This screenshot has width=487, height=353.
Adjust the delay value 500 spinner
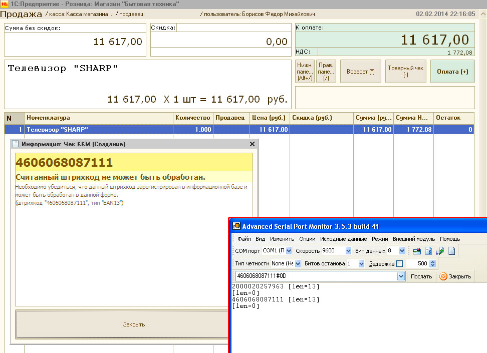(x=433, y=264)
